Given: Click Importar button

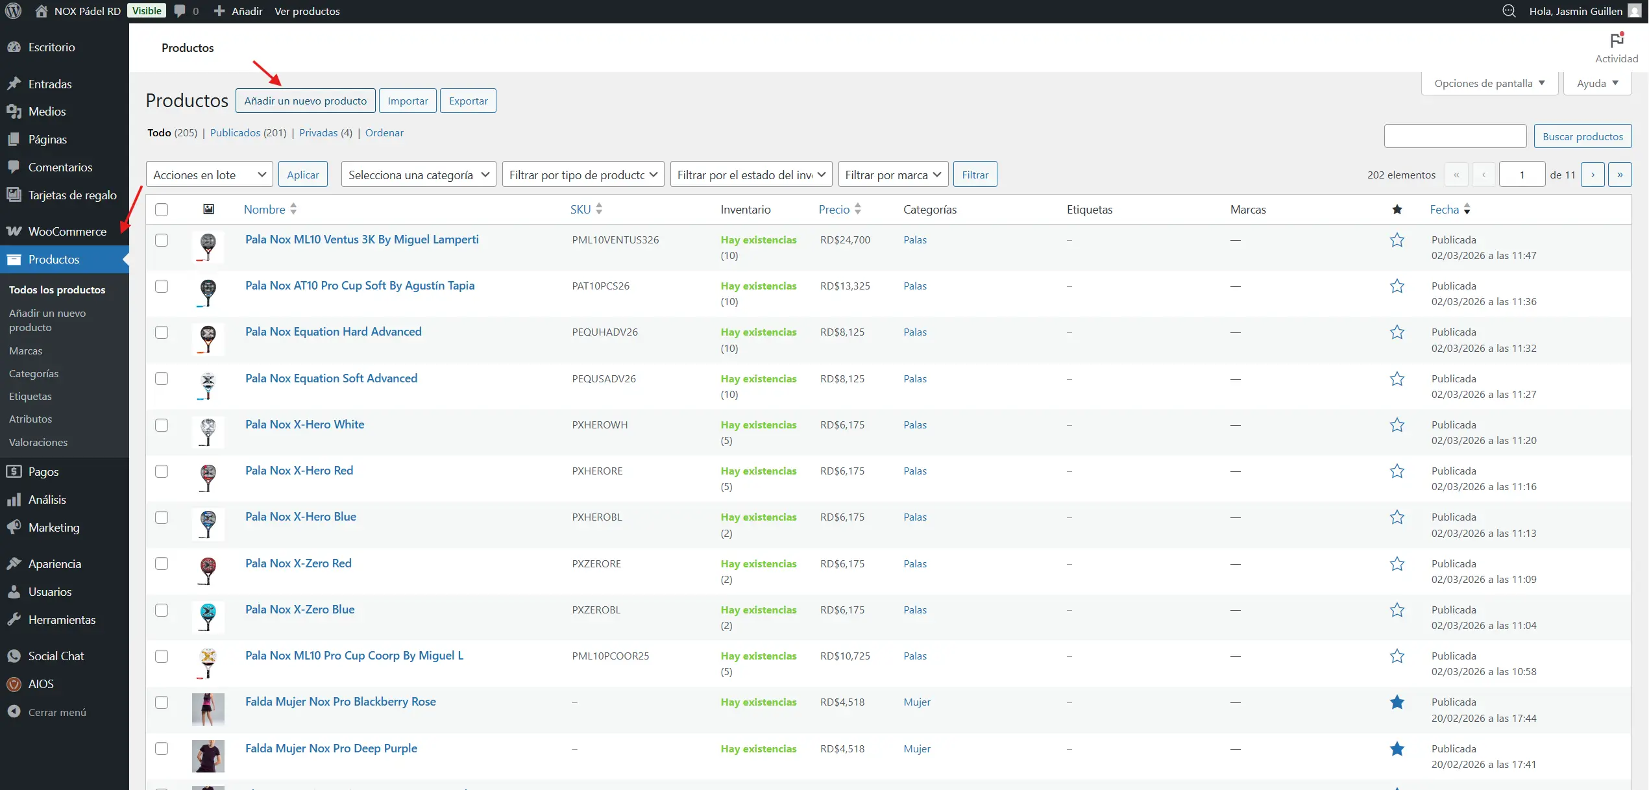Looking at the screenshot, I should [x=408, y=101].
